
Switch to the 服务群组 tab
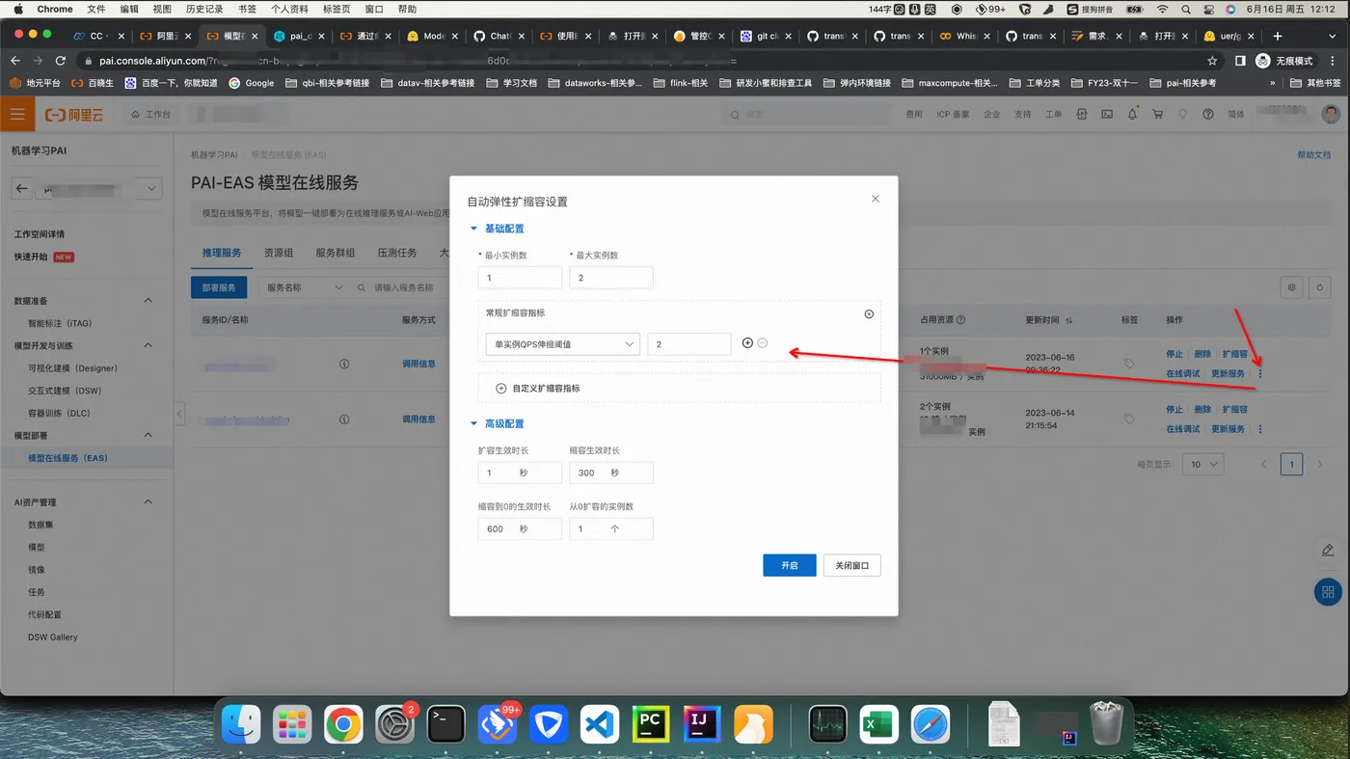[x=336, y=253]
